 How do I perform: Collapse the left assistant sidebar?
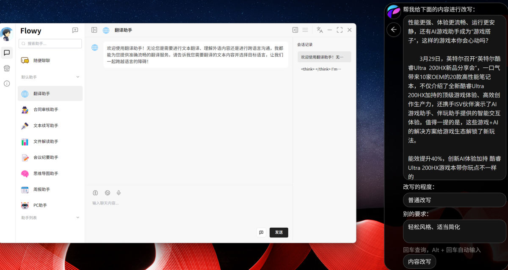pyautogui.click(x=94, y=30)
